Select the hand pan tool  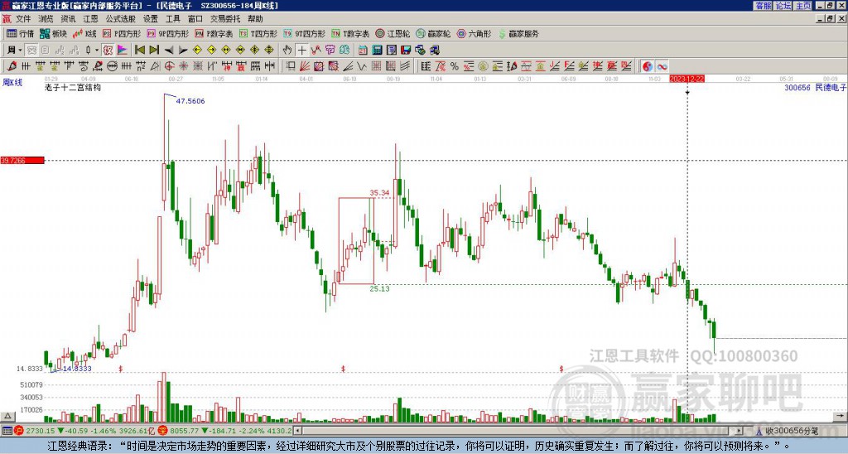click(x=287, y=51)
